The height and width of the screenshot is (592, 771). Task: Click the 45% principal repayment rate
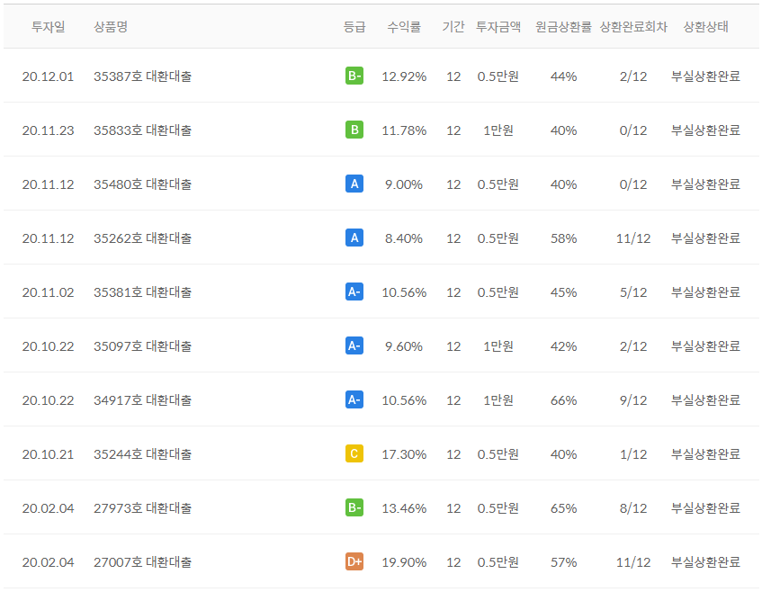(x=563, y=292)
